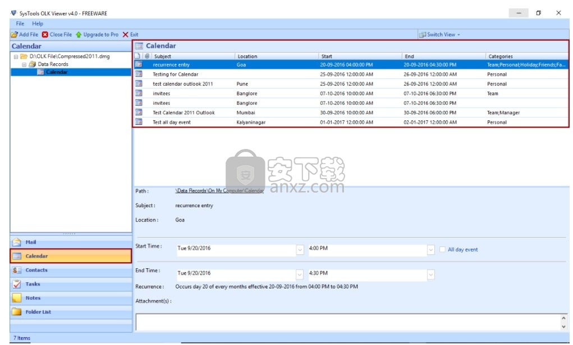
Task: Sort by the Subject column header
Action: 193,56
